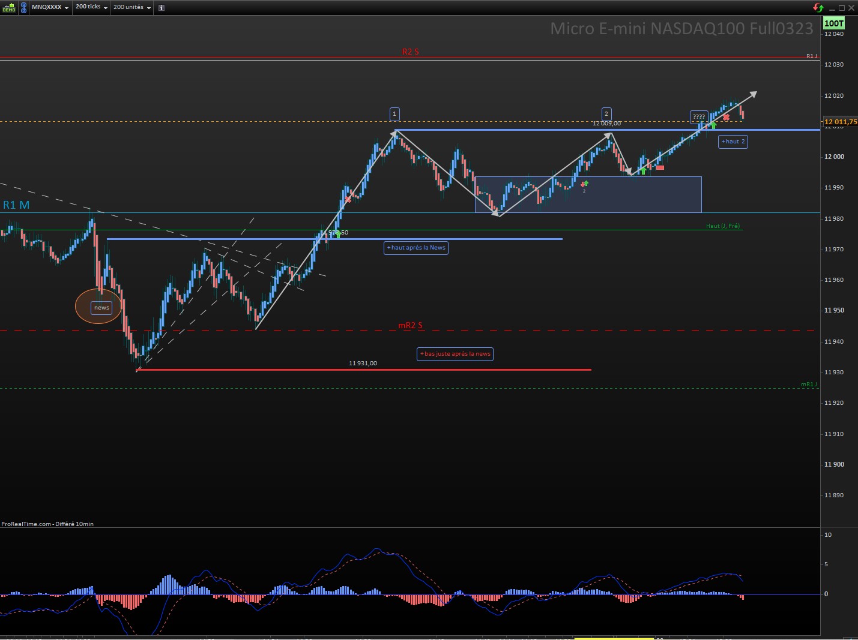Click the 11 890 price axis value

click(x=834, y=495)
